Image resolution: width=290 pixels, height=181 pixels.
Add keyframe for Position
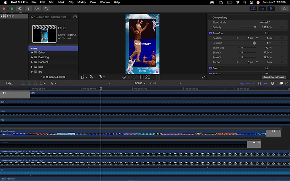click(282, 38)
